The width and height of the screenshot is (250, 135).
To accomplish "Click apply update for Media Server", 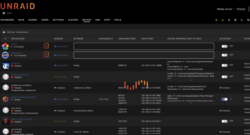I will 61,55.
